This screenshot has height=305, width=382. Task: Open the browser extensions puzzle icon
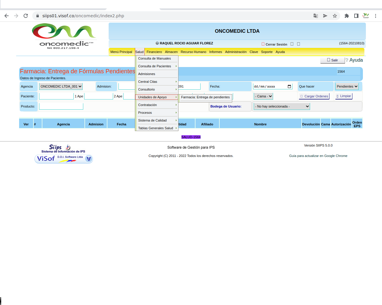pos(346,16)
